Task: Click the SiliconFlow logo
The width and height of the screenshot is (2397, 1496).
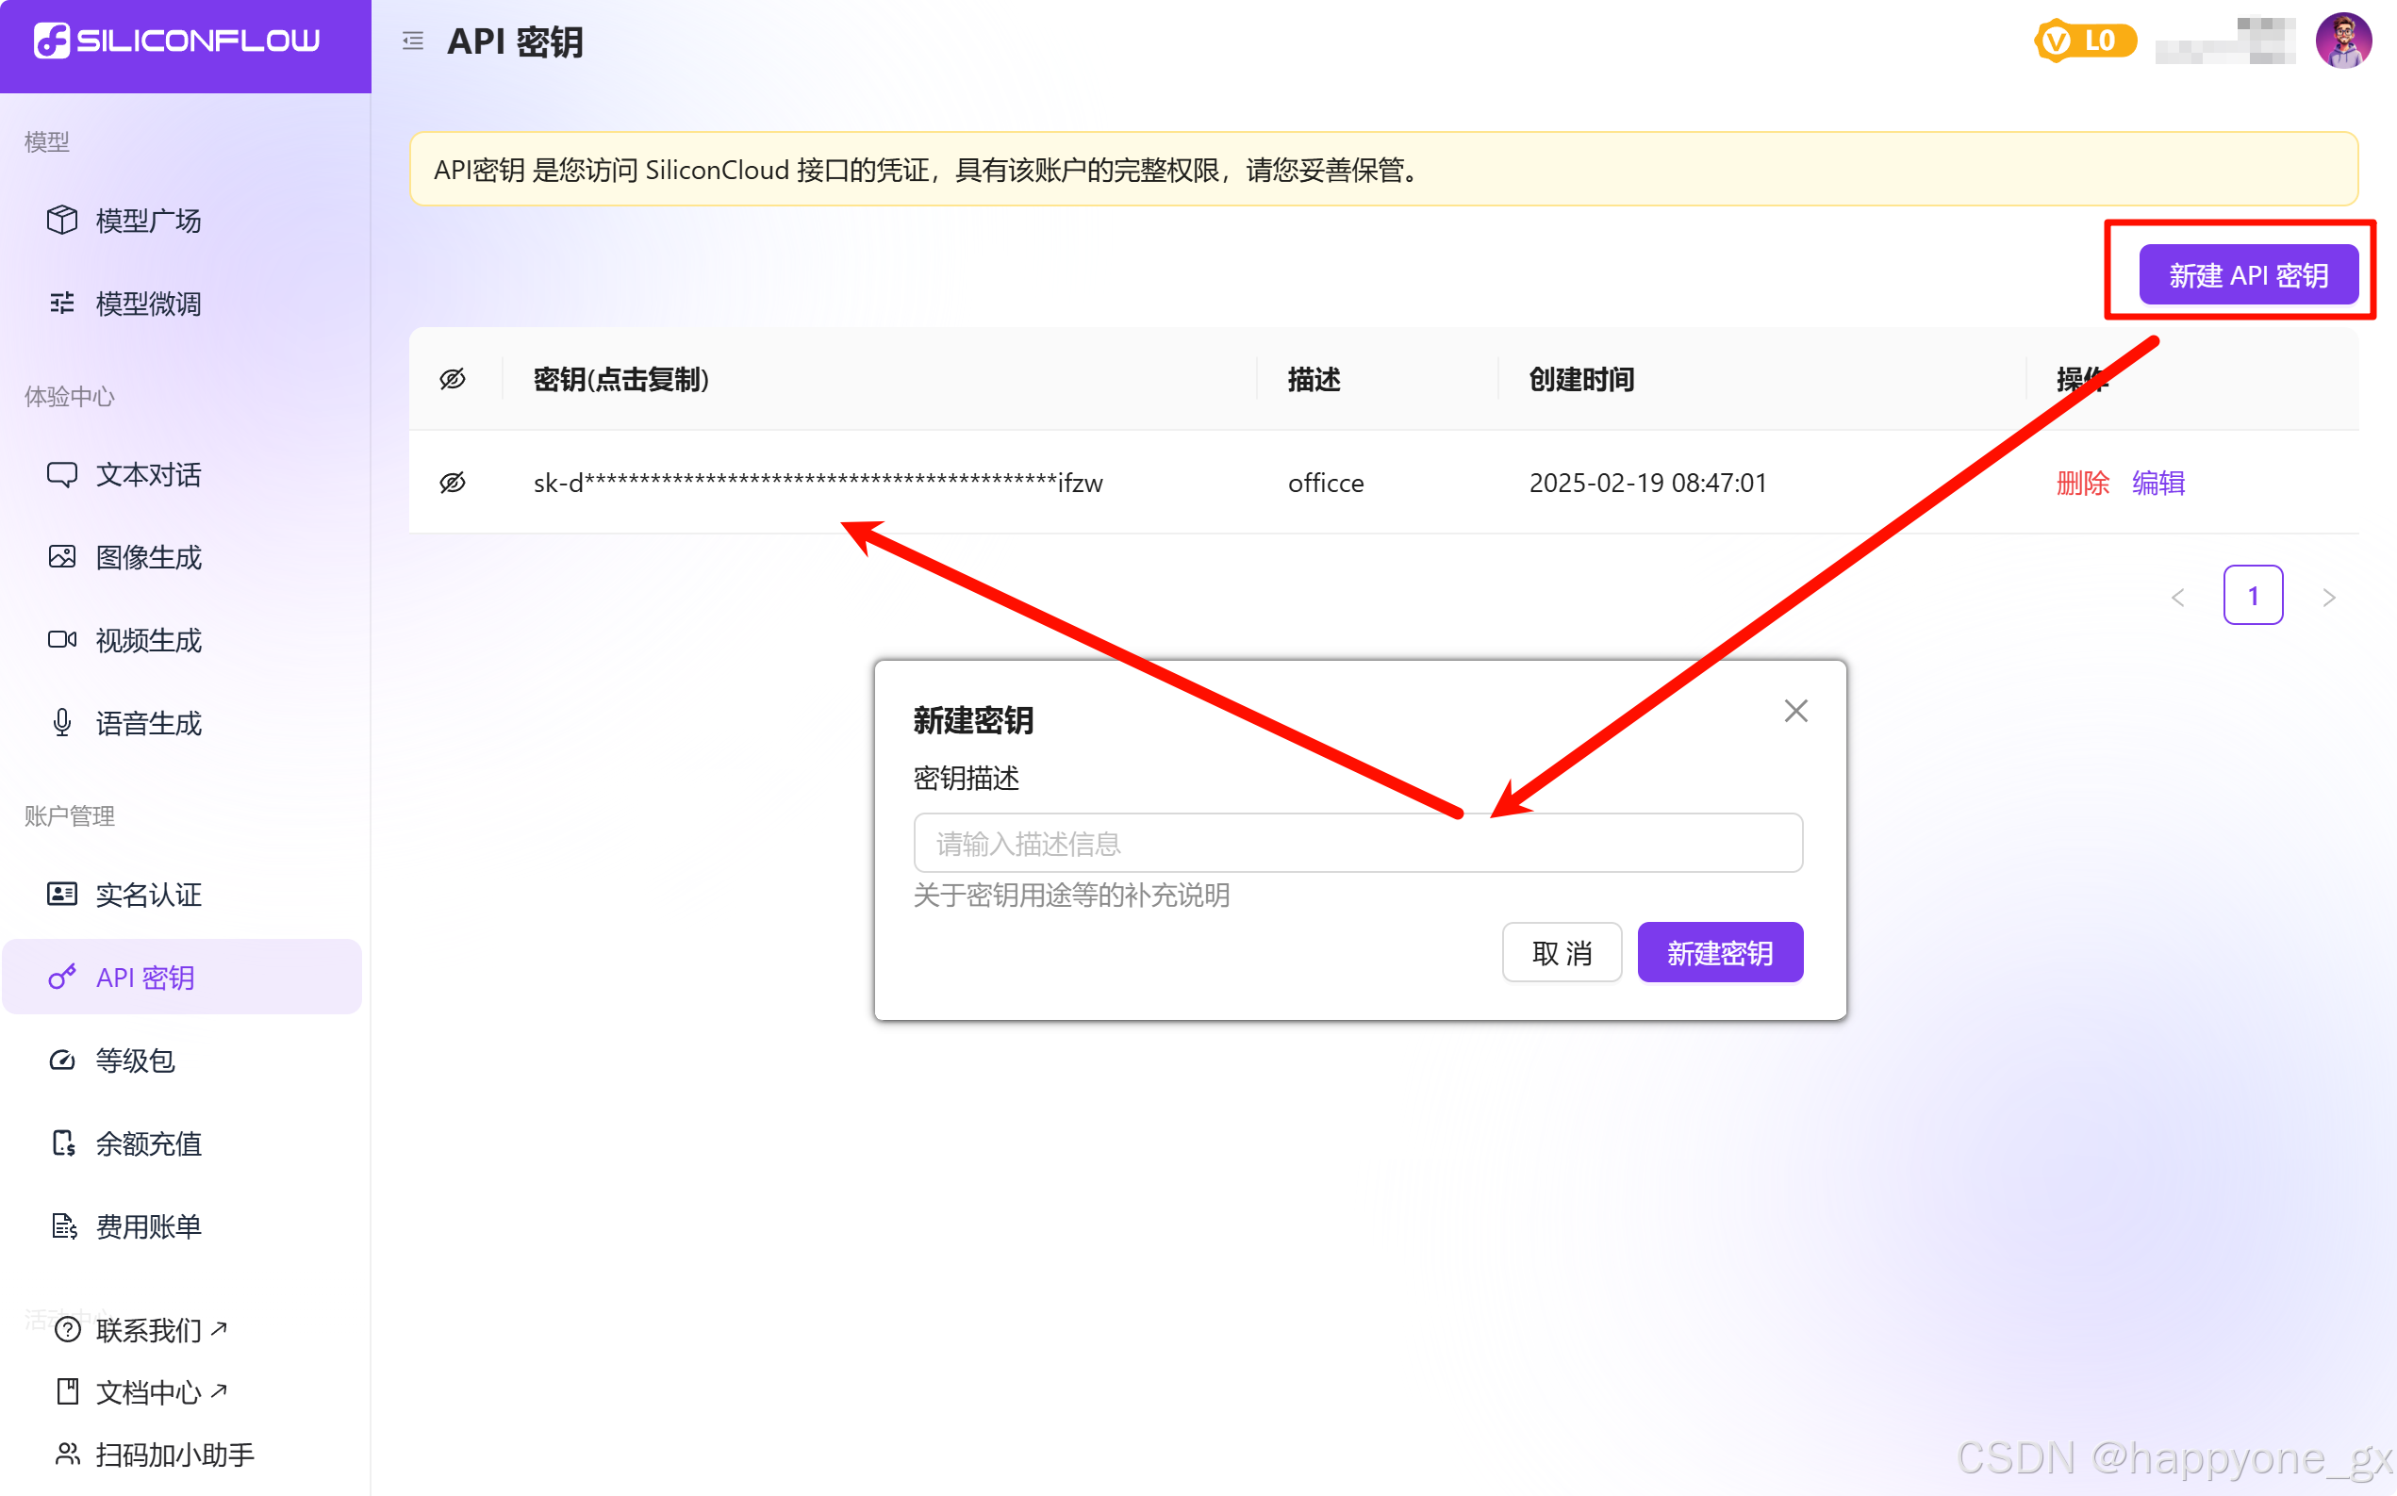Action: pos(177,41)
